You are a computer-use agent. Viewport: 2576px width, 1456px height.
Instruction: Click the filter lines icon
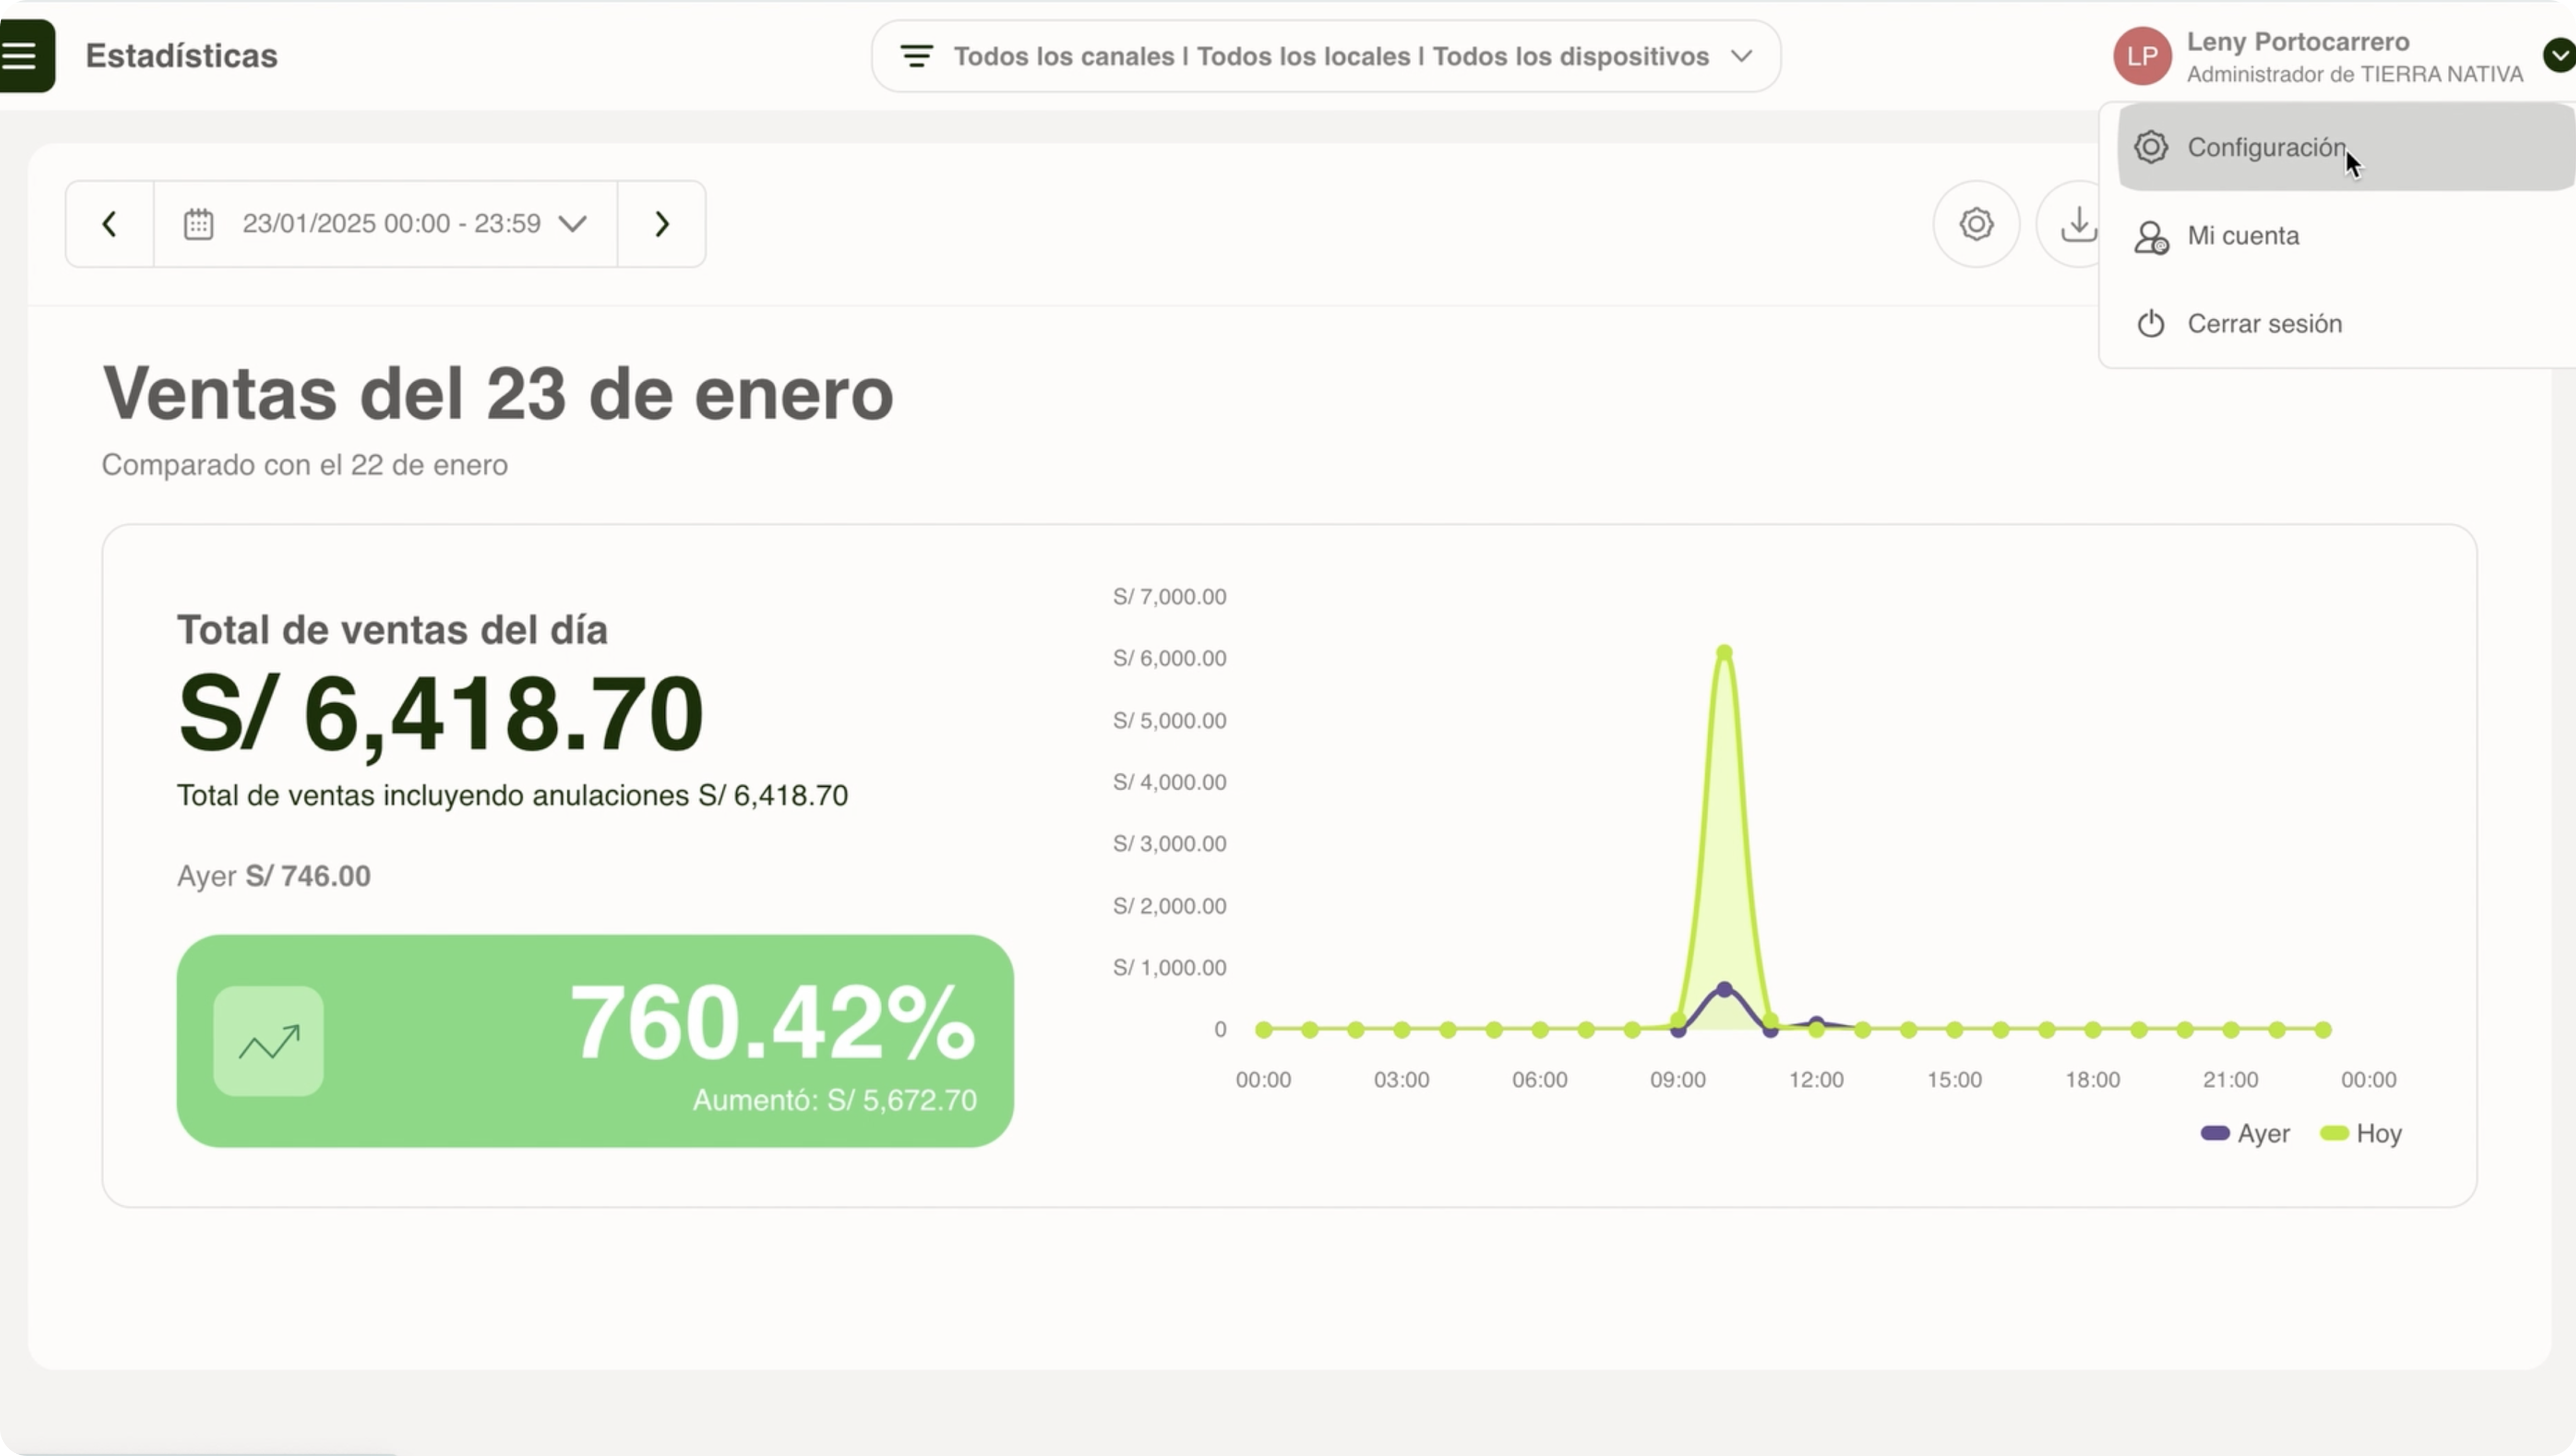coord(916,56)
